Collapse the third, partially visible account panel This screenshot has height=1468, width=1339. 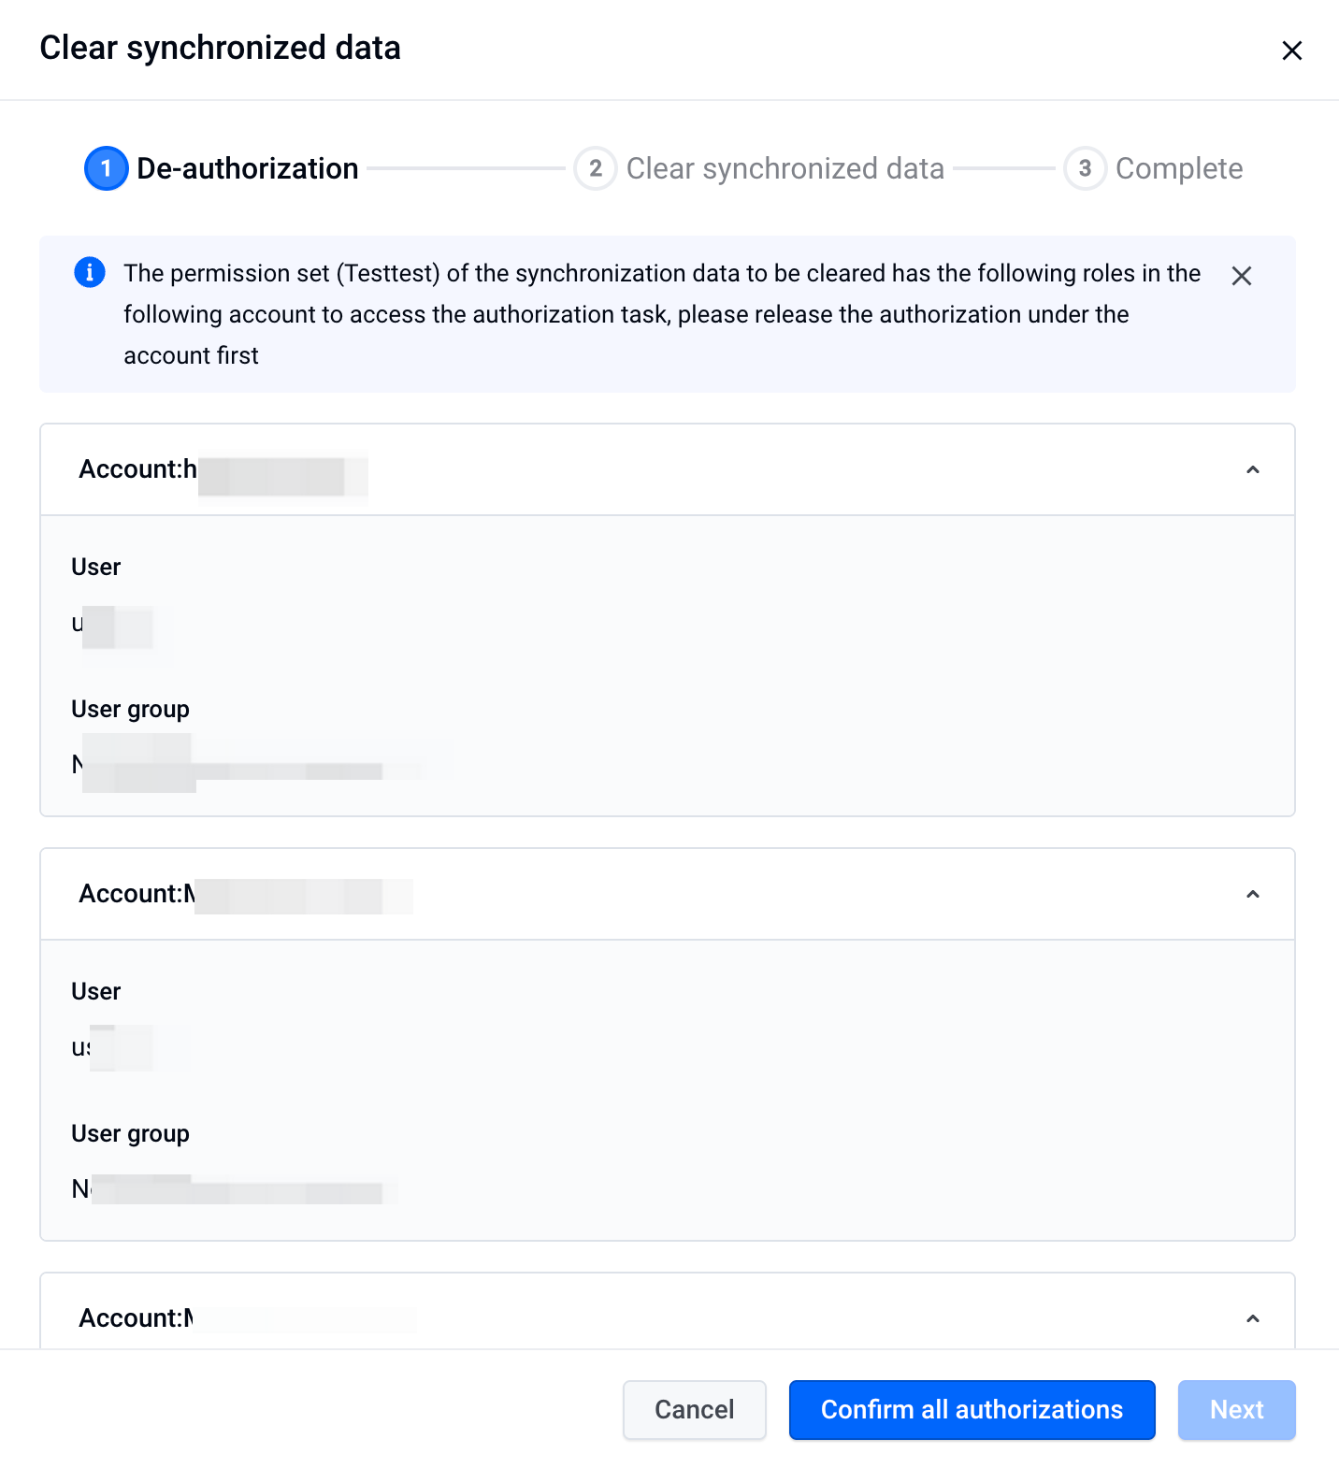tap(1253, 1318)
